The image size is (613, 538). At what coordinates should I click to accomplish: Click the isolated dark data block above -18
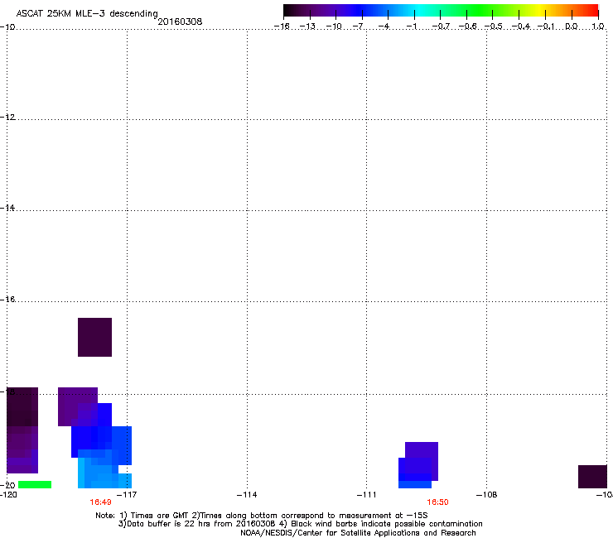[x=94, y=337]
